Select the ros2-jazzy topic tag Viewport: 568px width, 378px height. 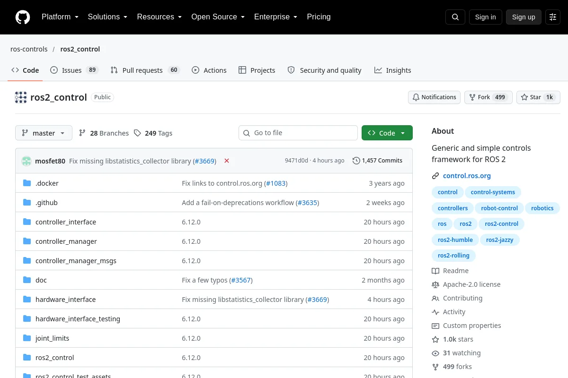500,240
